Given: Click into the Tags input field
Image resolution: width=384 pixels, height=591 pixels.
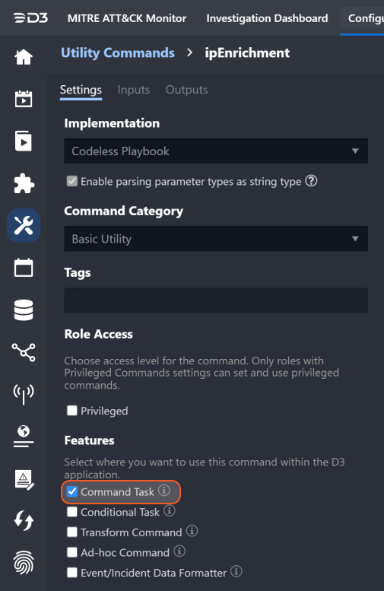Looking at the screenshot, I should pyautogui.click(x=216, y=300).
